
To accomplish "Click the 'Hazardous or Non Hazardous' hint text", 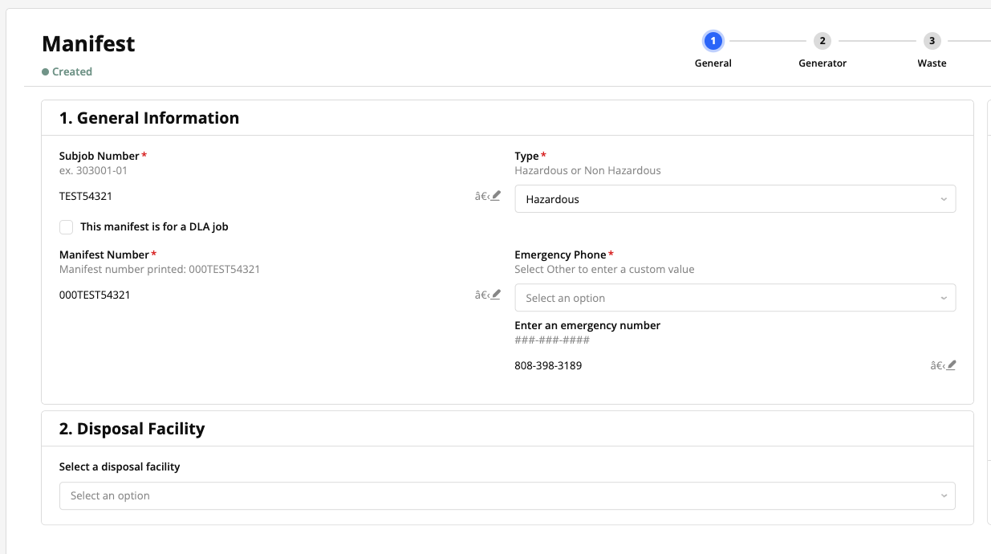I will point(587,170).
